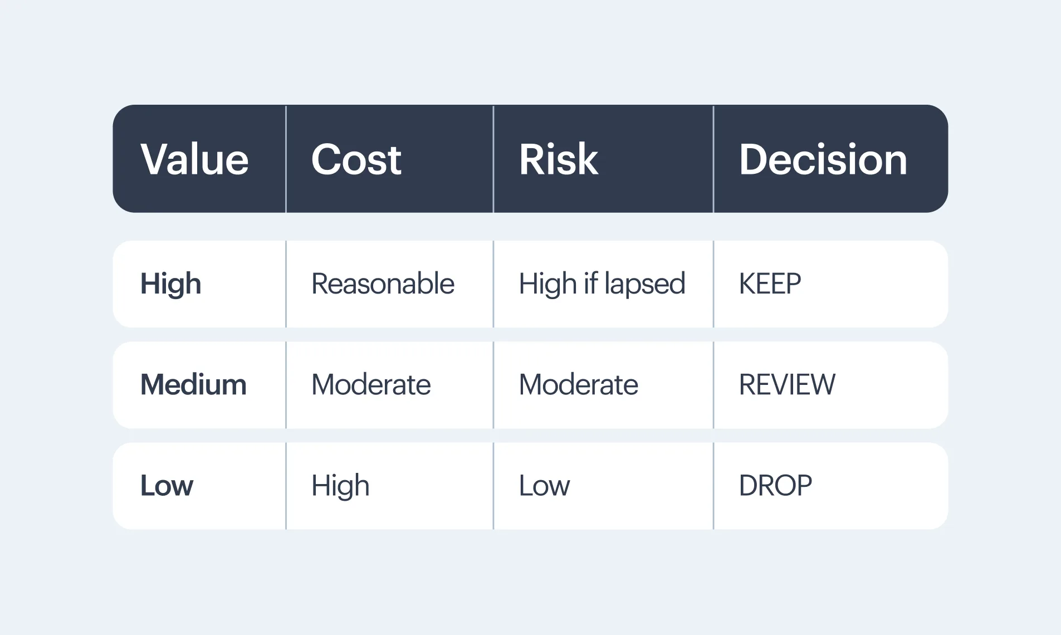Click divider between Medium and Moderate cells

286,385
